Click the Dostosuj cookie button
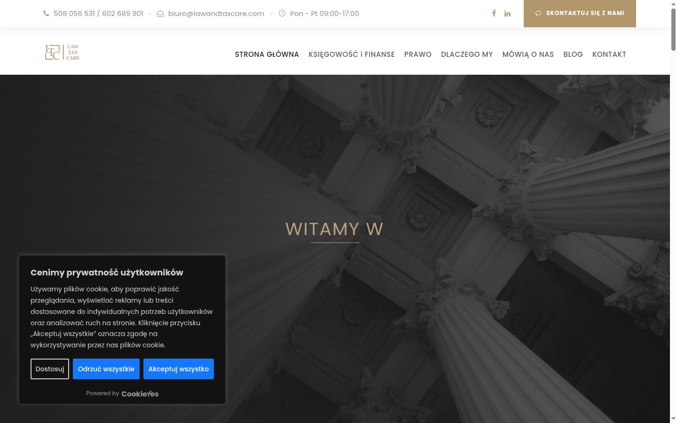This screenshot has width=677, height=423. click(x=50, y=369)
